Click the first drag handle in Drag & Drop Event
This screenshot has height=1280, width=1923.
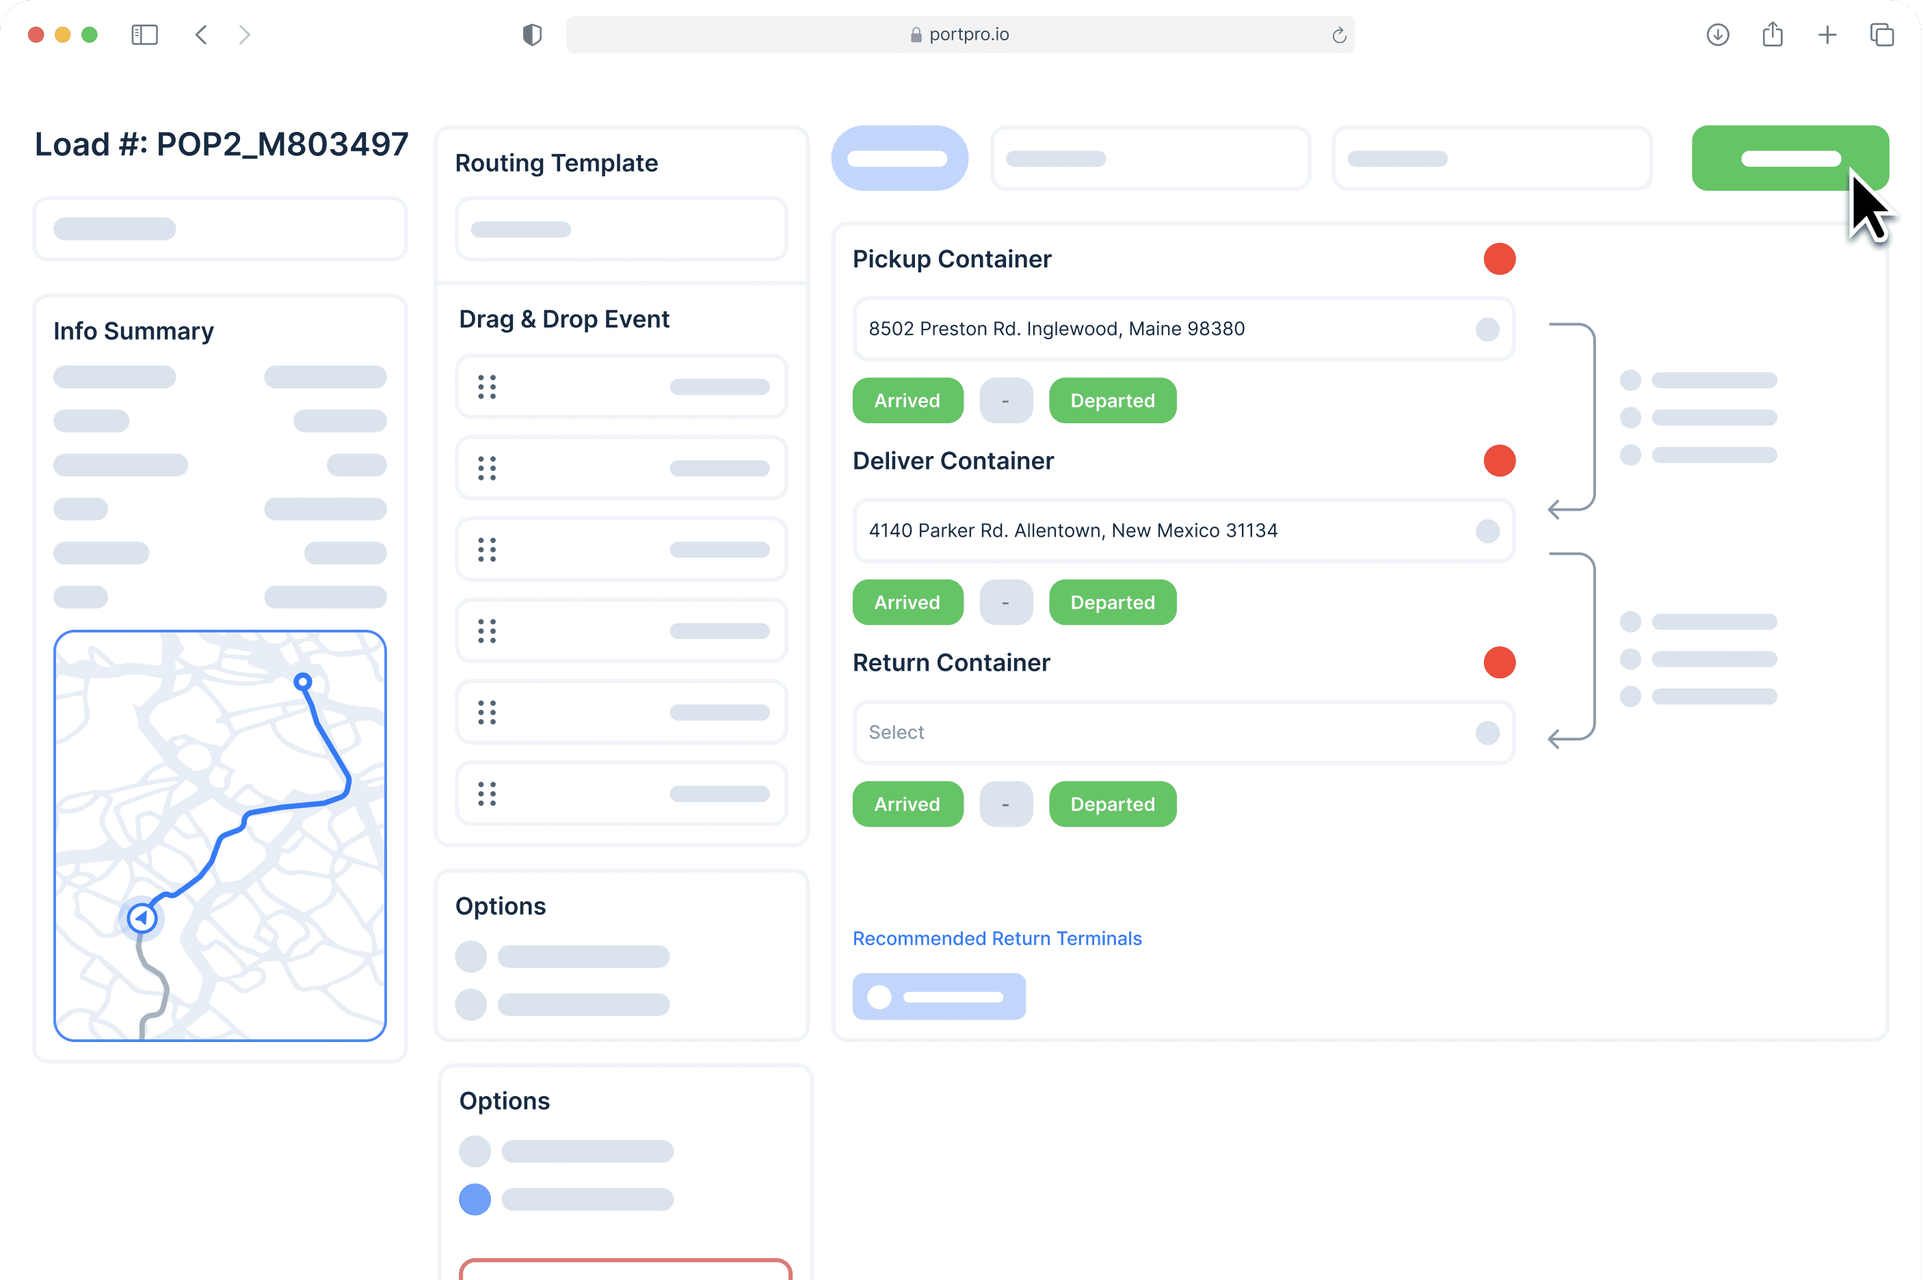click(488, 387)
